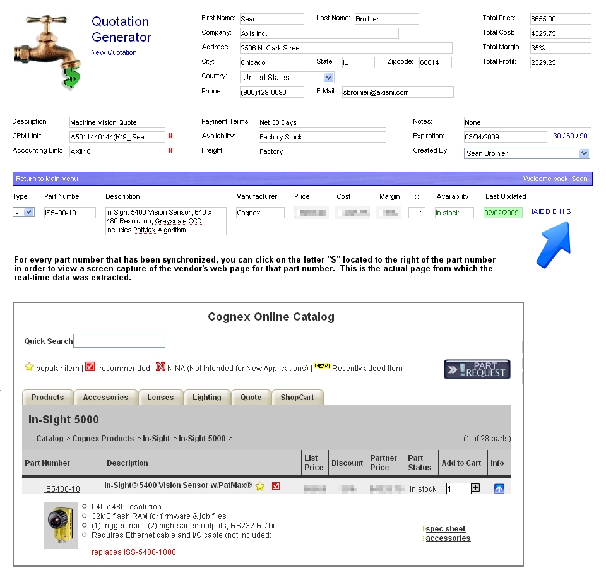Click the Accounting Link field
Viewport: 606px width, 568px height.
tap(117, 151)
